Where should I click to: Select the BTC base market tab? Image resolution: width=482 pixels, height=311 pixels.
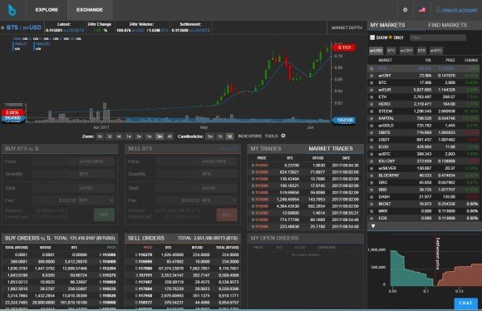[x=391, y=51]
